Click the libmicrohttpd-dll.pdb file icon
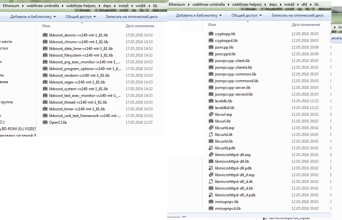The height and width of the screenshot is (220, 342). click(211, 168)
